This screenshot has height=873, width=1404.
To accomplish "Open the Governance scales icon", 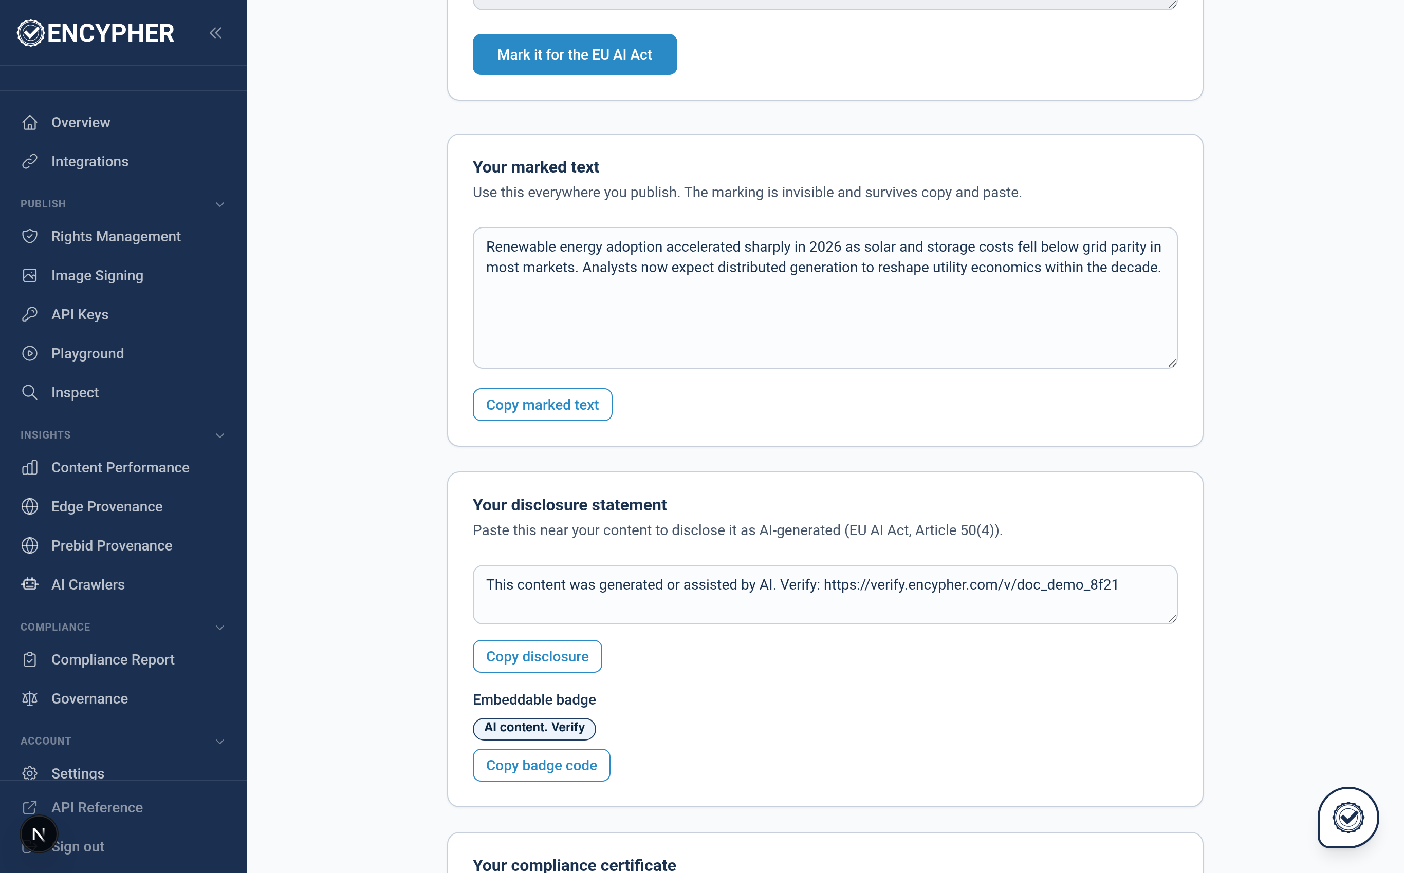I will 30,698.
